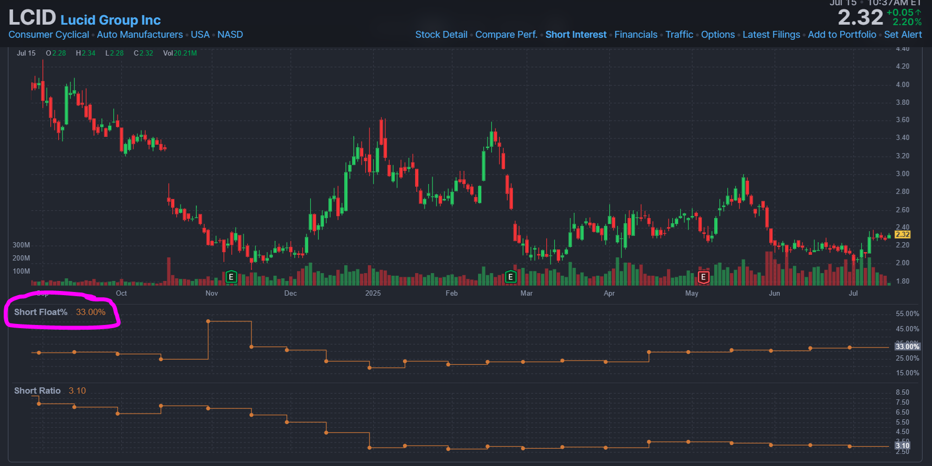Click the yellow 2.32 price tag on axis
This screenshot has height=466, width=932.
[x=903, y=234]
